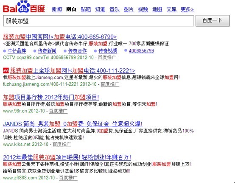Image resolution: width=235 pixels, height=184 pixels.
Task: Open the JANDS 简尚 男装加盟 result
Action: pos(73,124)
